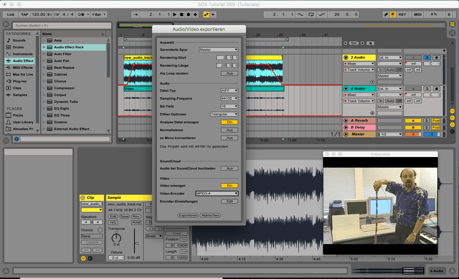This screenshot has width=459, height=279.
Task: Toggle Normalisieren option in export dialog
Action: tap(229, 130)
